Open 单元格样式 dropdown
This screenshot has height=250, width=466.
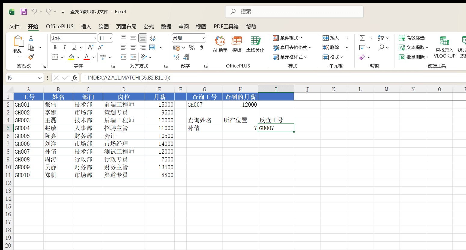[290, 57]
